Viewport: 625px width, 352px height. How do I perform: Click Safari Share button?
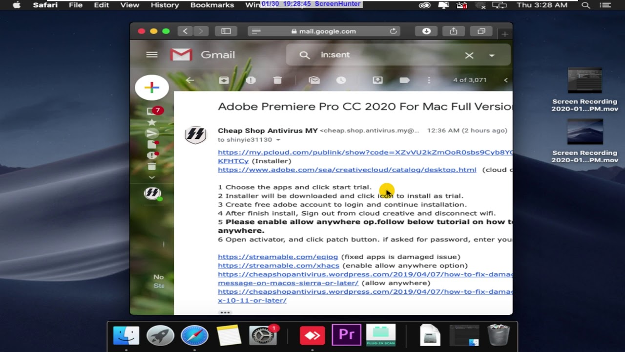[x=454, y=31]
